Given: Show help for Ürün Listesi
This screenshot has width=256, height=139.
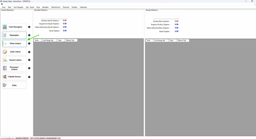Looking at the screenshot, I should tap(29, 44).
